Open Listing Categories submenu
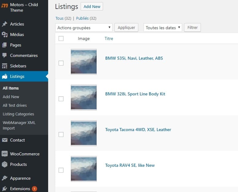 (18, 114)
